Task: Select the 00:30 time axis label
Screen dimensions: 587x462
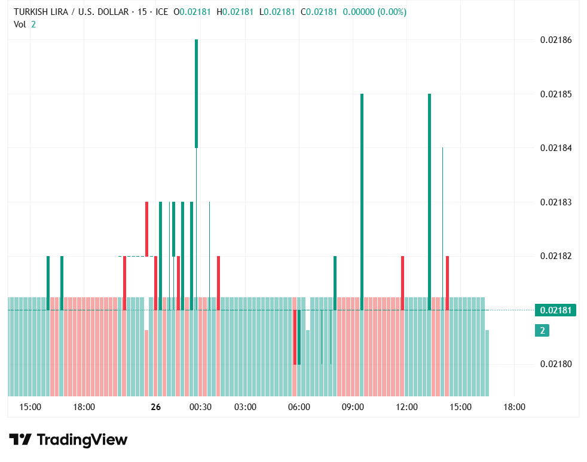Action: click(200, 407)
